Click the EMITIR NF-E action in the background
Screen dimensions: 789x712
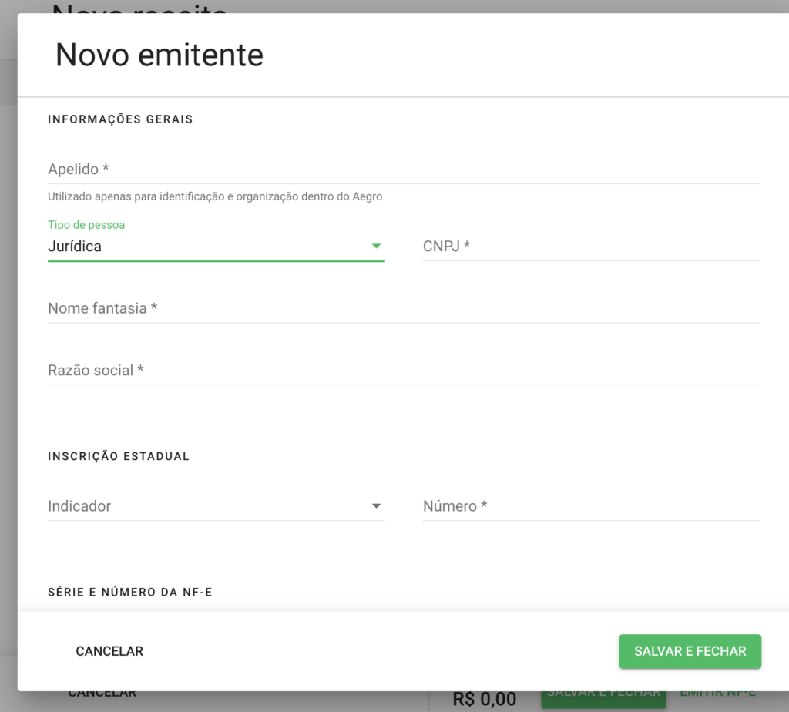717,691
